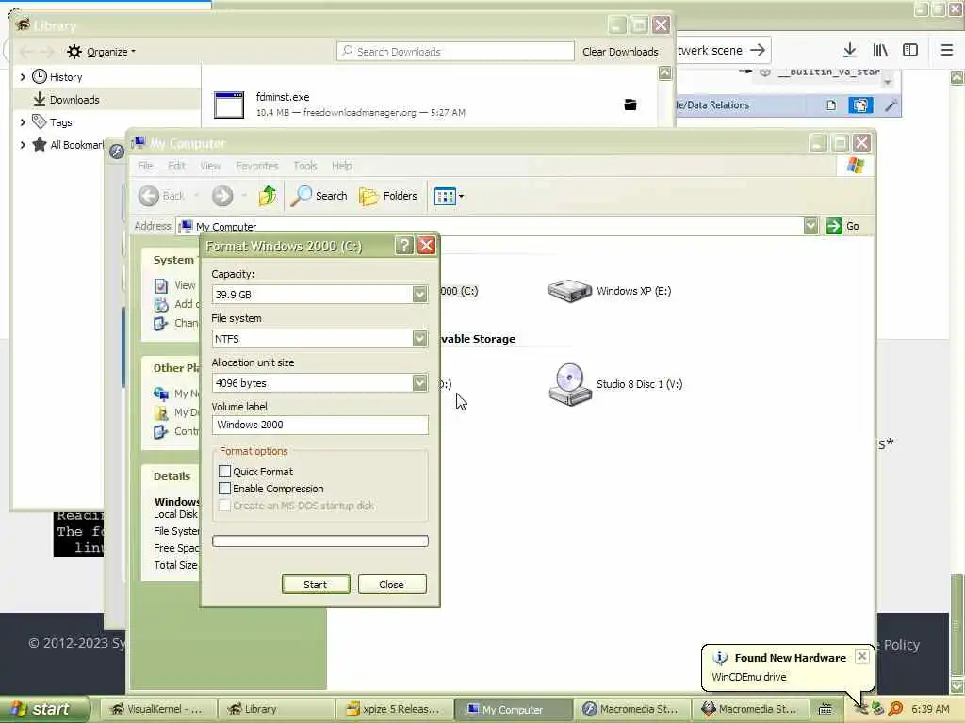This screenshot has height=723, width=965.
Task: Close the Found New Hardware balloon
Action: tap(862, 656)
